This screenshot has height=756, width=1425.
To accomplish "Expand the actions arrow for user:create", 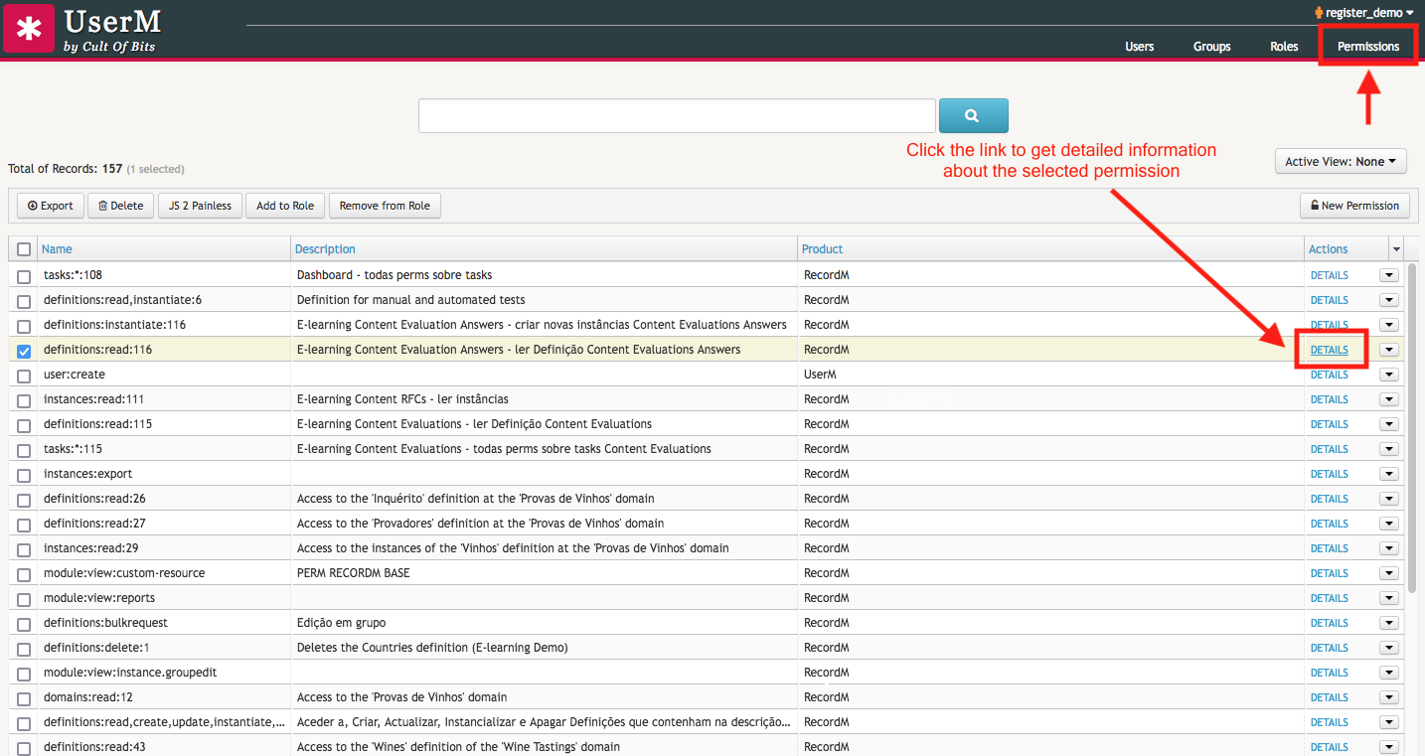I will click(1389, 375).
